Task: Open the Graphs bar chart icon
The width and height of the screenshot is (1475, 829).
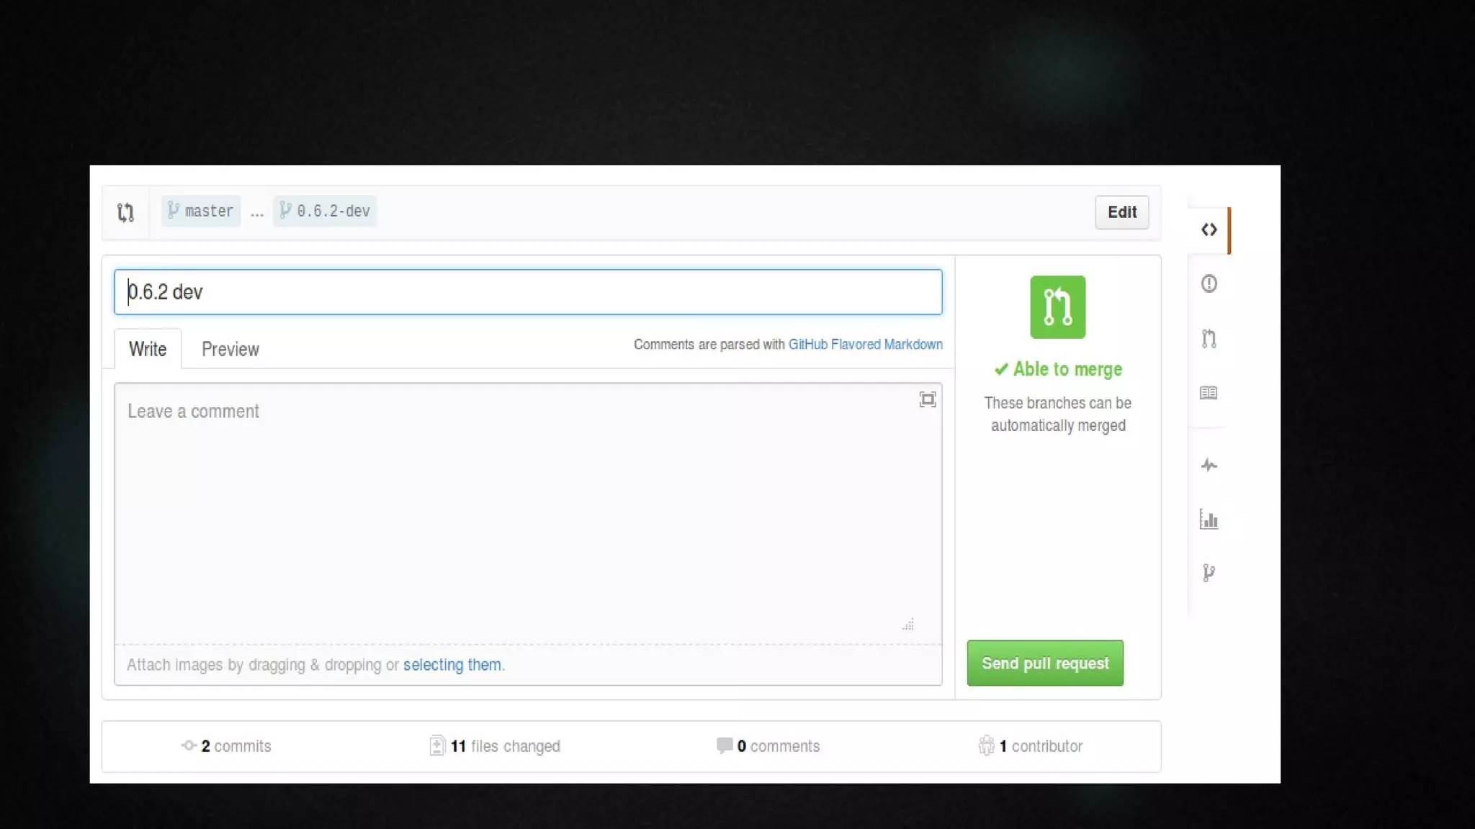Action: click(x=1209, y=519)
